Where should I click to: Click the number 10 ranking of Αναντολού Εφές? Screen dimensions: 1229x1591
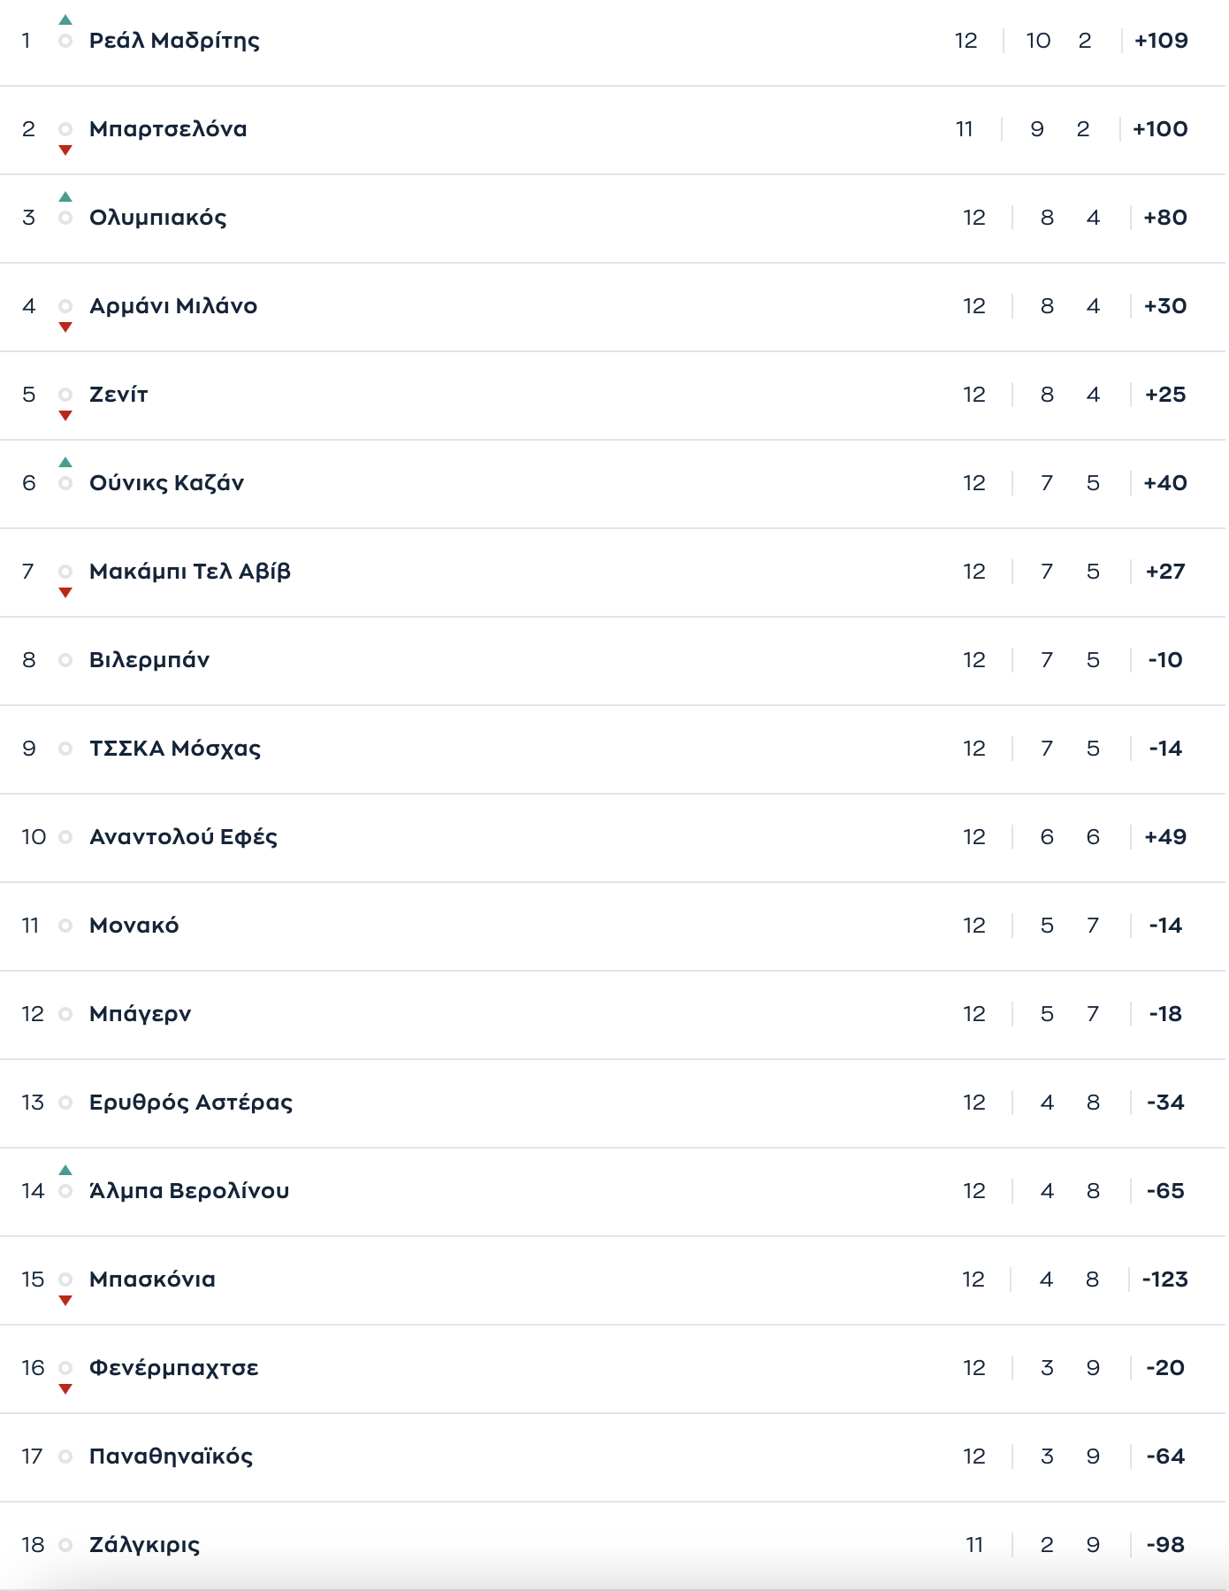[34, 837]
